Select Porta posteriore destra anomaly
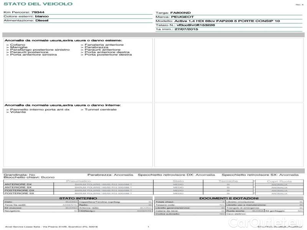 [x=107, y=54]
